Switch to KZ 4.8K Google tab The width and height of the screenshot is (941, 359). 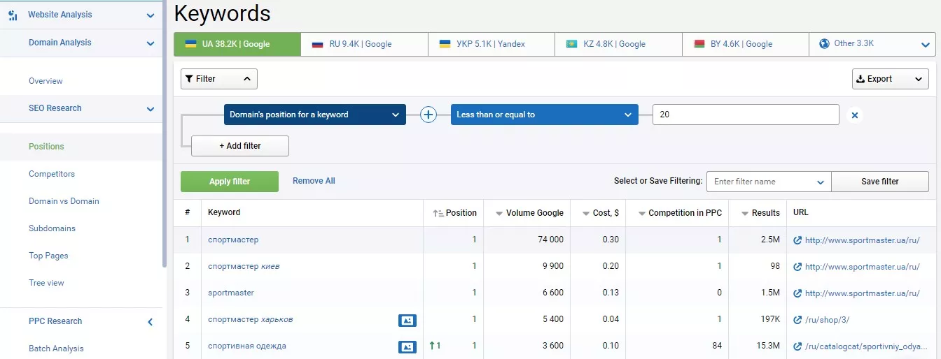pyautogui.click(x=618, y=44)
